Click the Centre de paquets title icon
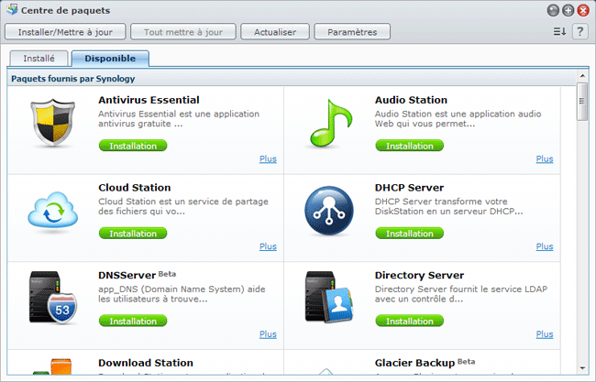596x382 pixels. 12,9
